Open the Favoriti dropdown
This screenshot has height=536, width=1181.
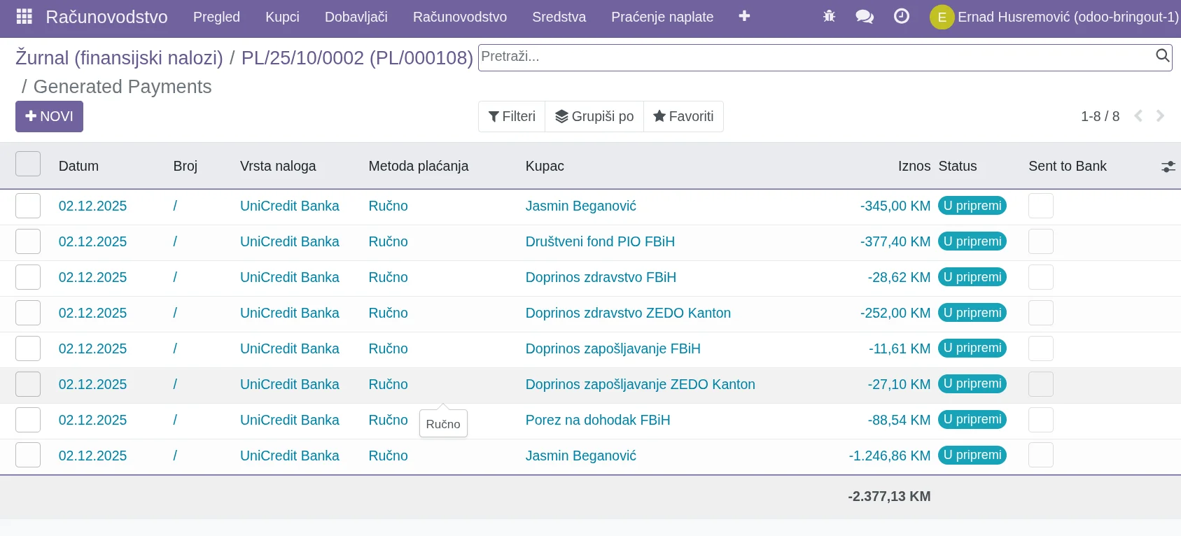683,116
